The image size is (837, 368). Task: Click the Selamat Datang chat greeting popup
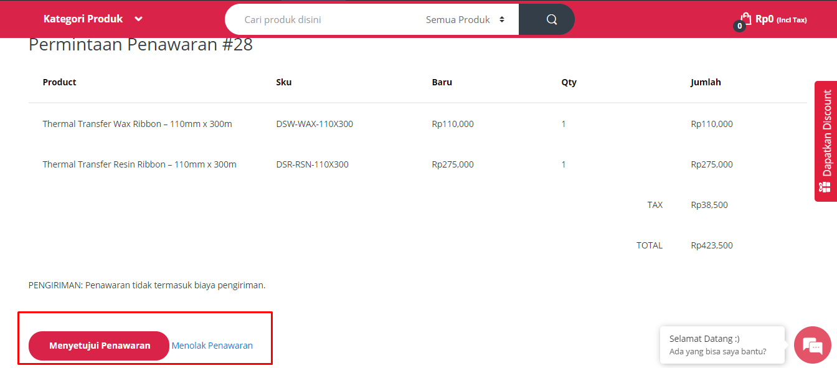(722, 345)
